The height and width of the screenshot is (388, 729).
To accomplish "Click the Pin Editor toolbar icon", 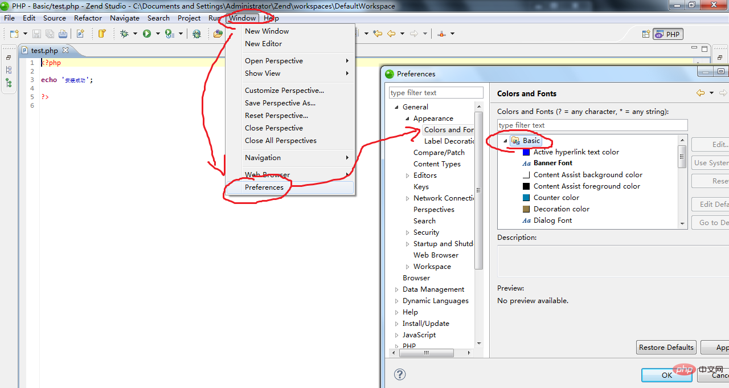I will point(441,34).
